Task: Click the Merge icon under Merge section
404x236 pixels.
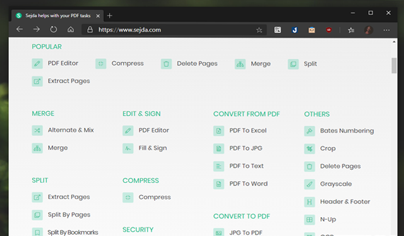Action: (37, 148)
